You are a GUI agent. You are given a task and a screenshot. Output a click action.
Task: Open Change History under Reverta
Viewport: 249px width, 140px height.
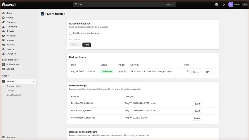(14, 86)
